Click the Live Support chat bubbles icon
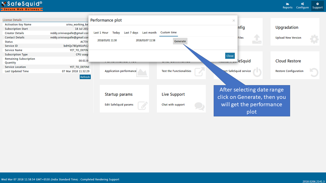The width and height of the screenshot is (326, 183). coord(199,106)
